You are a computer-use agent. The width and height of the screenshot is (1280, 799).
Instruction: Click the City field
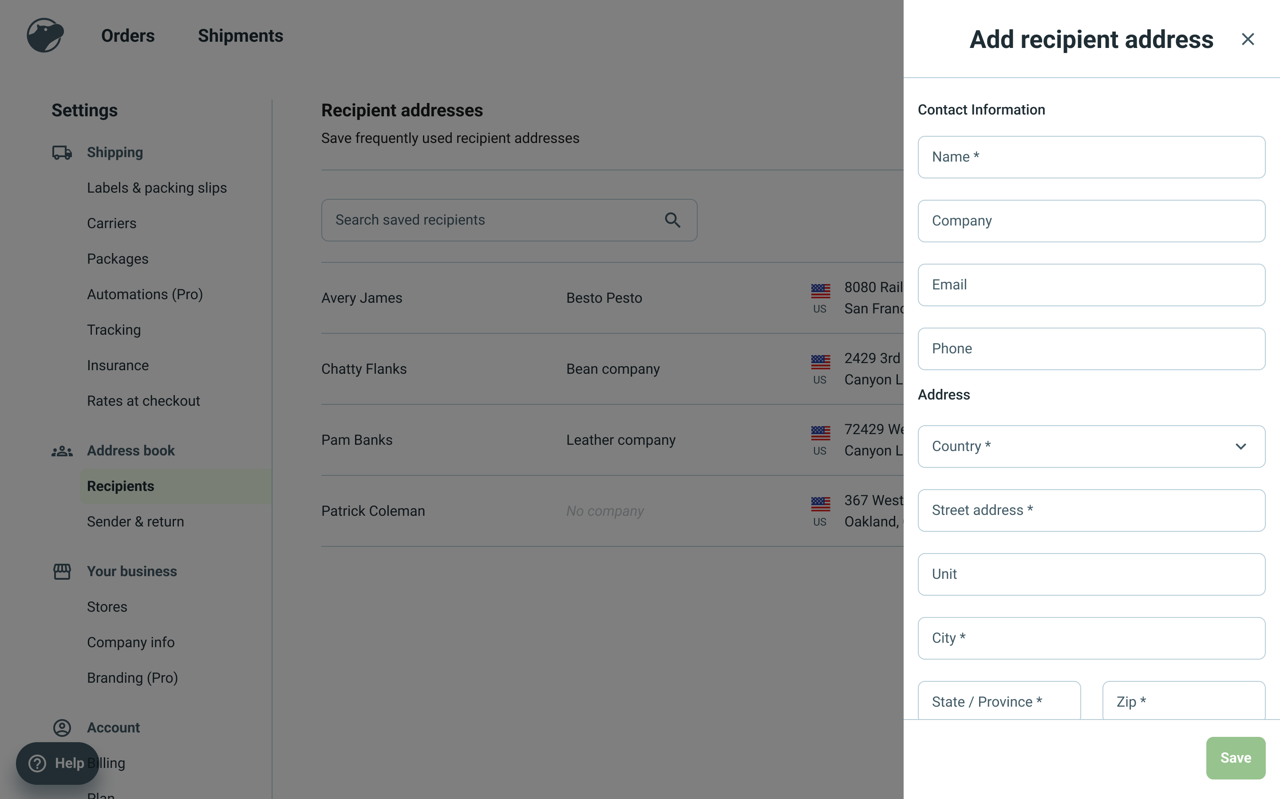pyautogui.click(x=1091, y=638)
